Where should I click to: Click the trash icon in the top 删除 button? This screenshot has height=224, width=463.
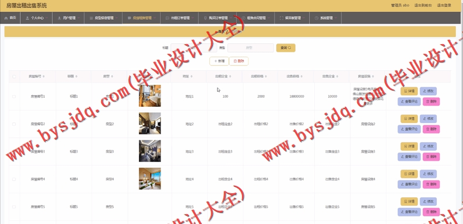[x=235, y=62]
